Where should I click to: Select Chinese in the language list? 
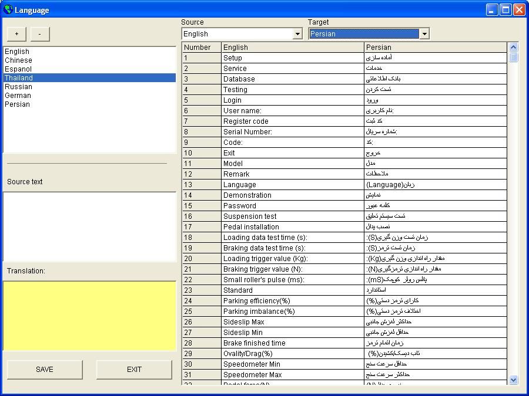click(x=19, y=60)
